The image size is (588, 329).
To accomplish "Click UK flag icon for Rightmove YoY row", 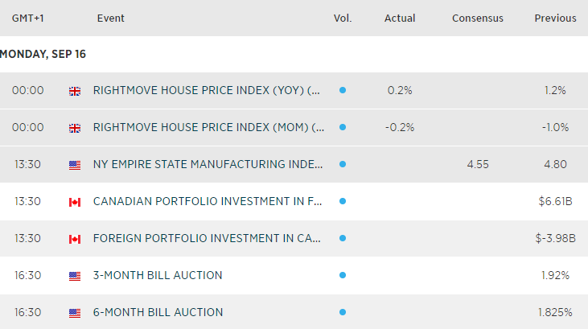I will point(75,91).
